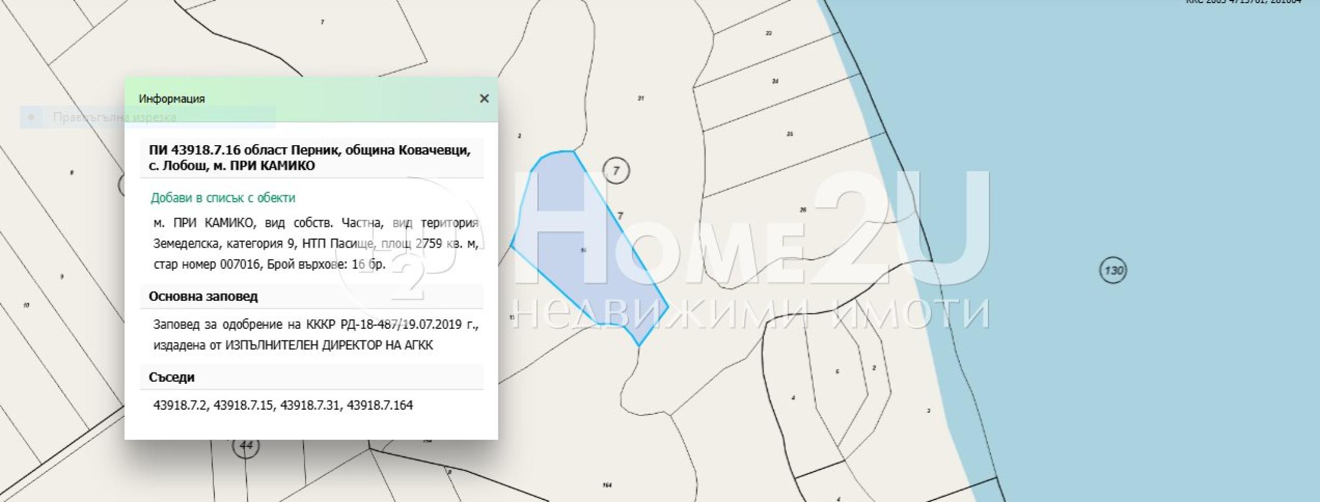Click the popup title 'Информация'
The height and width of the screenshot is (502, 1320).
point(172,99)
